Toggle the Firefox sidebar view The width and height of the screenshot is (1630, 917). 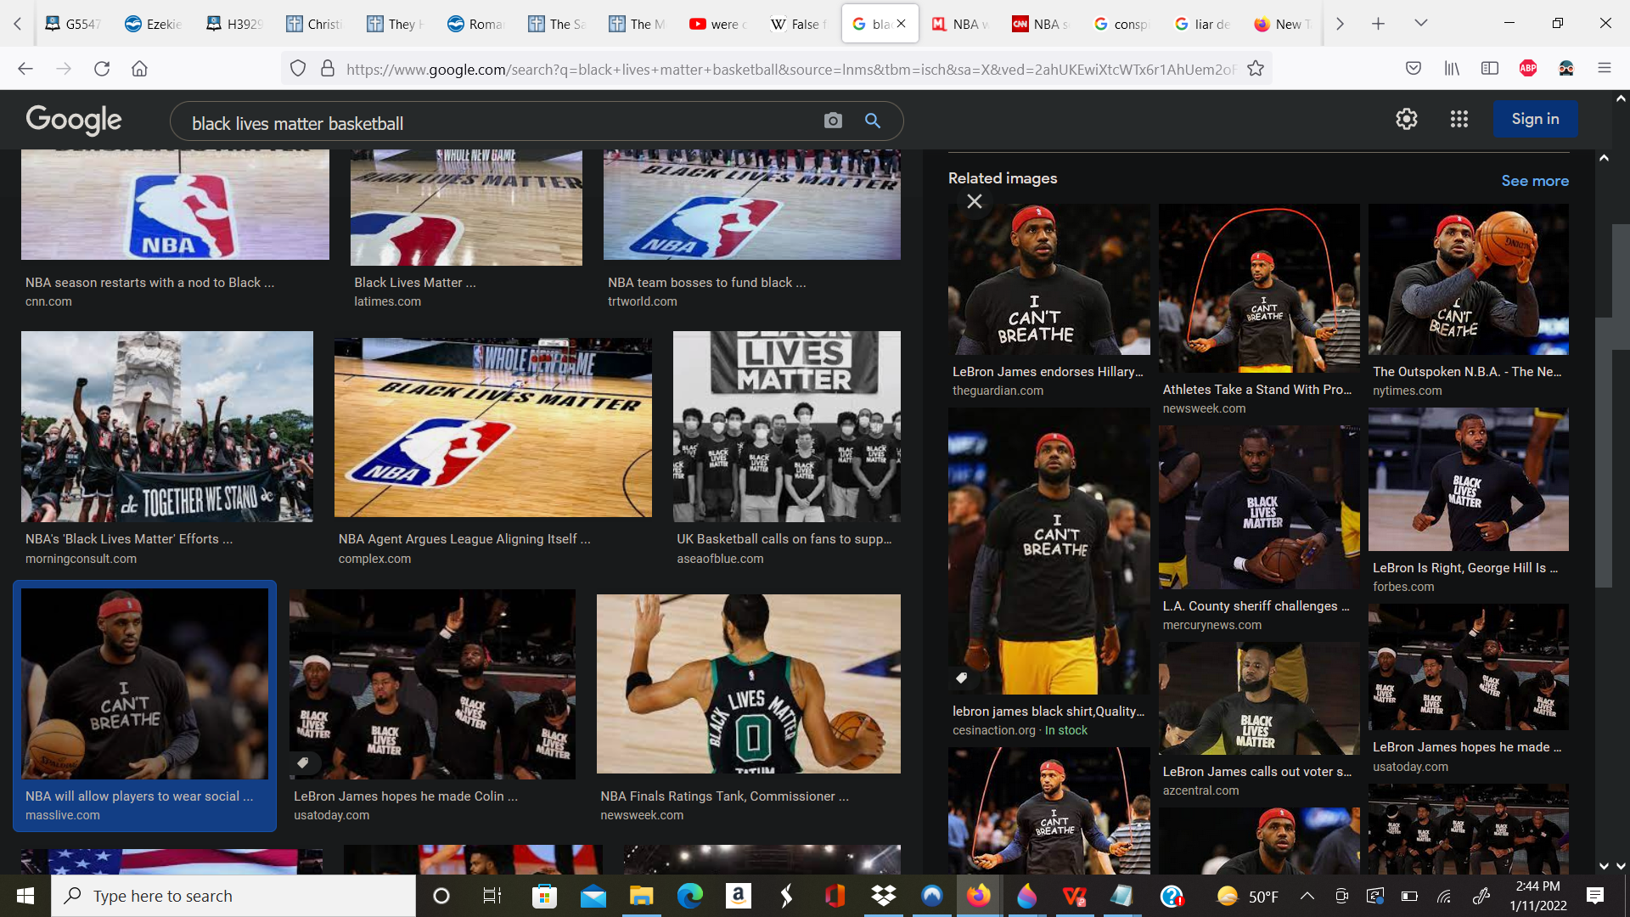[1489, 69]
